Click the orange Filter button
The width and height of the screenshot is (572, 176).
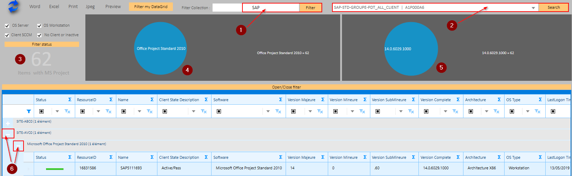click(x=311, y=8)
